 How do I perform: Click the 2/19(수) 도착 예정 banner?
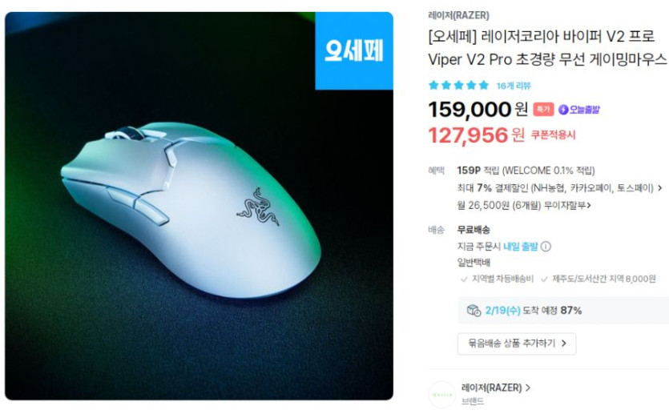coord(563,311)
